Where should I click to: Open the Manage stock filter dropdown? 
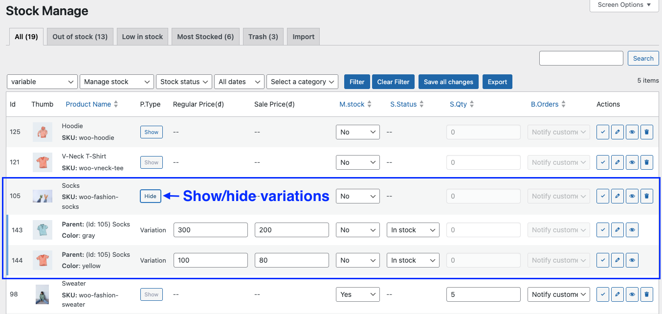(x=117, y=82)
